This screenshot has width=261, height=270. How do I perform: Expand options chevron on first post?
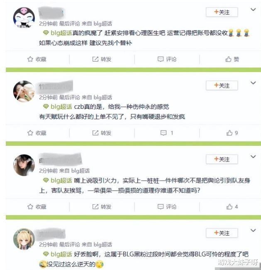coord(253,10)
